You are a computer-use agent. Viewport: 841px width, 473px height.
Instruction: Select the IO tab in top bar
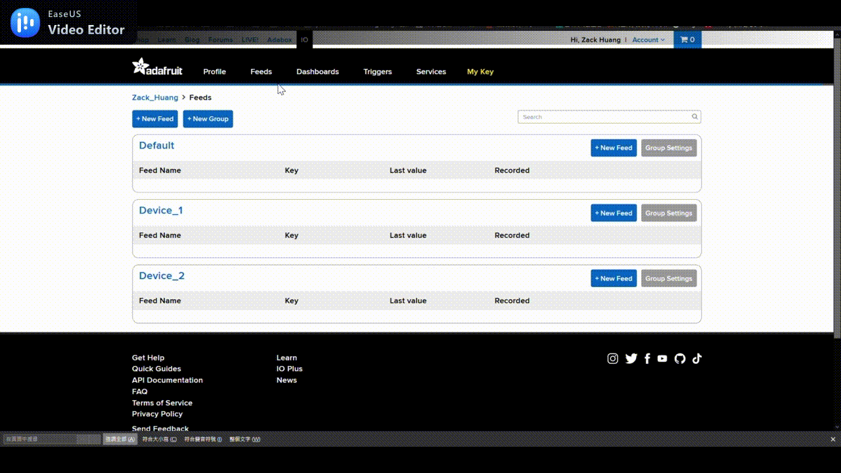pyautogui.click(x=304, y=40)
